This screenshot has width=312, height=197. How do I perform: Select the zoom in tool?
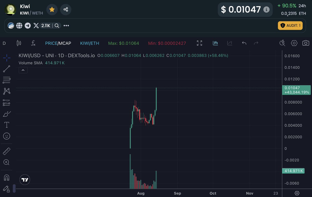[x=6, y=162]
